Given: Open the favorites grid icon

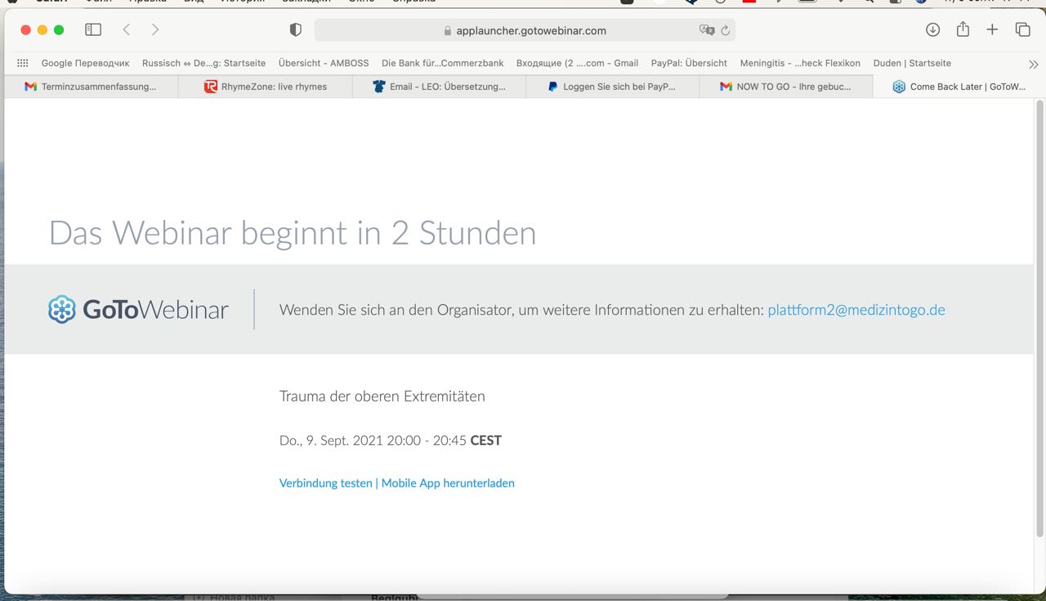Looking at the screenshot, I should point(23,63).
